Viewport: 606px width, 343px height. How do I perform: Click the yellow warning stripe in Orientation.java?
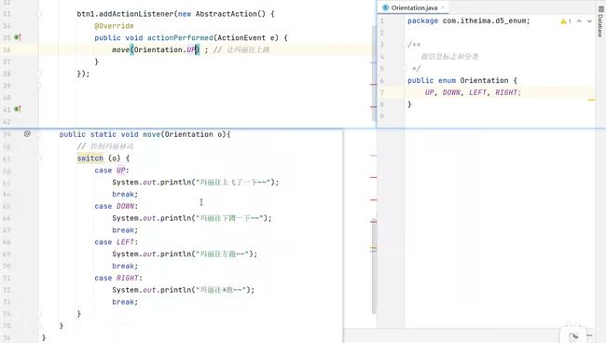point(592,100)
